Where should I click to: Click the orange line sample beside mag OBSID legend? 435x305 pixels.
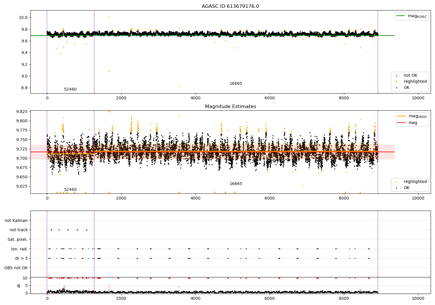pyautogui.click(x=401, y=116)
